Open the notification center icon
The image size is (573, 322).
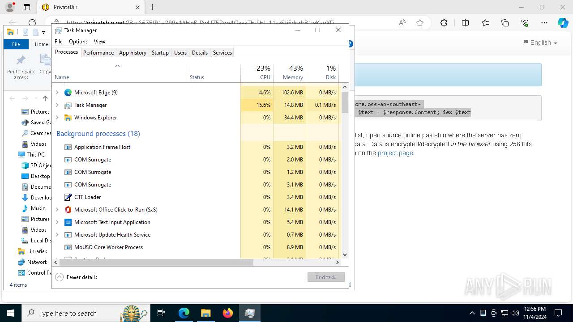[558, 313]
